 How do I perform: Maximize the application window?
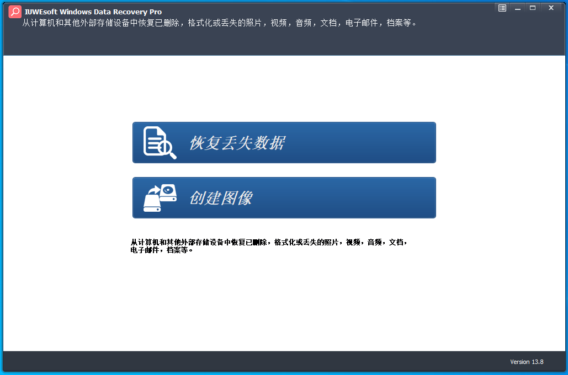tap(533, 8)
